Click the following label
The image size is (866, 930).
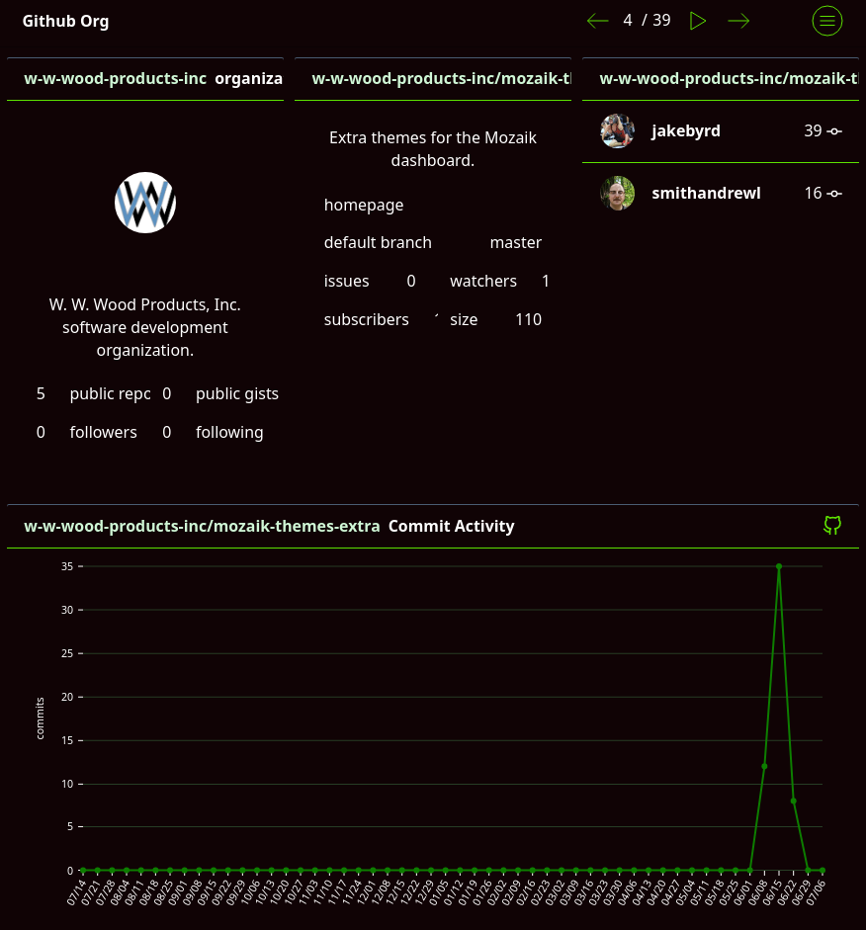click(229, 433)
